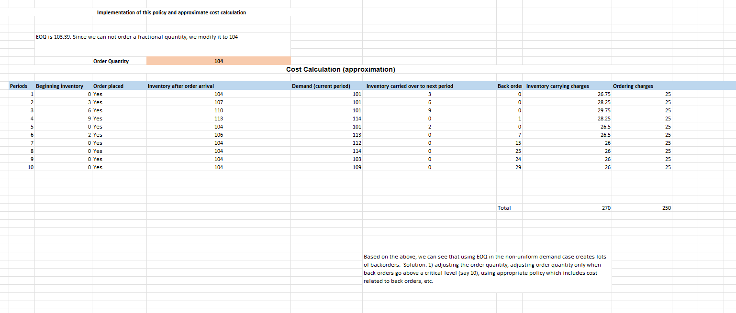736x313 pixels.
Task: Select back order value 24 in period 9
Action: (509, 159)
